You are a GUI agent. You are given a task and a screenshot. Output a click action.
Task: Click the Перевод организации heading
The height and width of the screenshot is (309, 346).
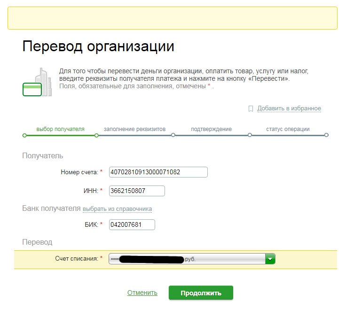coord(98,46)
